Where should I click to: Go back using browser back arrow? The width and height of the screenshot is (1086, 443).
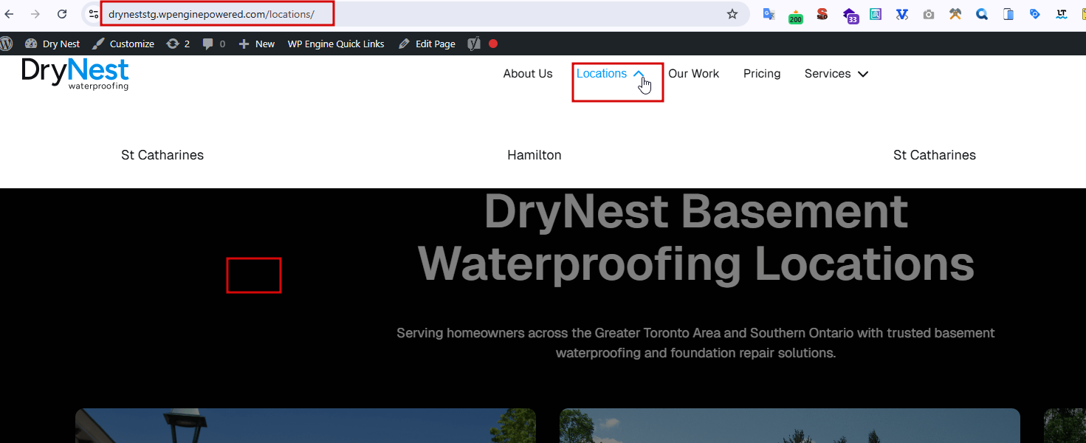point(9,14)
